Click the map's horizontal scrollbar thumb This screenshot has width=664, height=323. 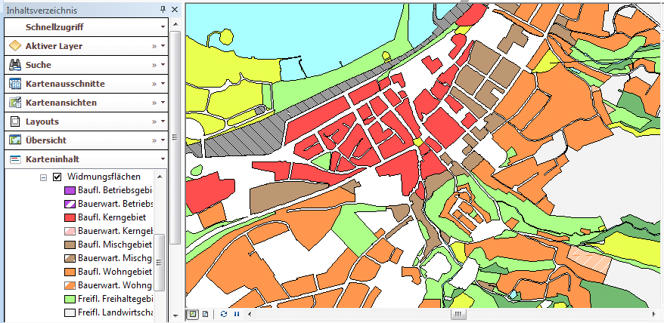pos(458,314)
